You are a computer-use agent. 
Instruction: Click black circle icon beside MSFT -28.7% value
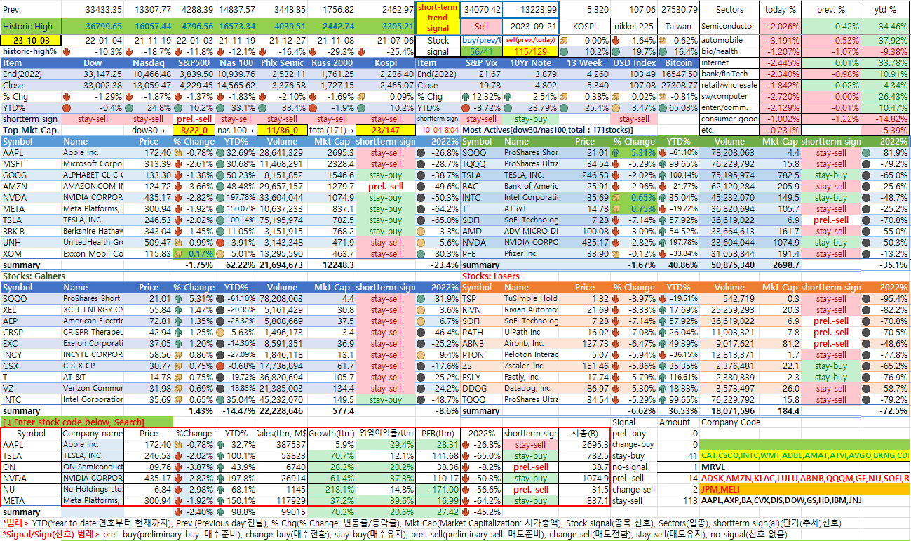coord(421,163)
